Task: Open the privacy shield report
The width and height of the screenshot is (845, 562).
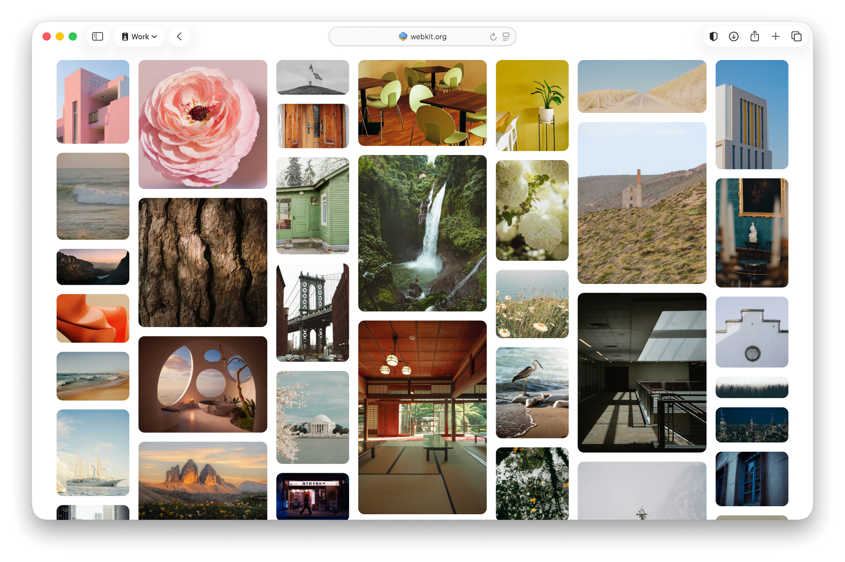Action: [714, 36]
